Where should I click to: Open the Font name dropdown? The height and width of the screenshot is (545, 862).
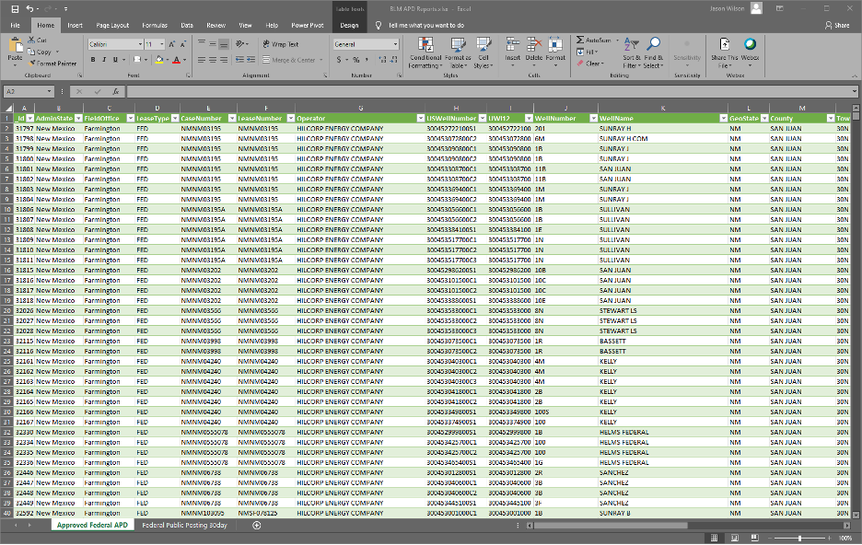(139, 44)
